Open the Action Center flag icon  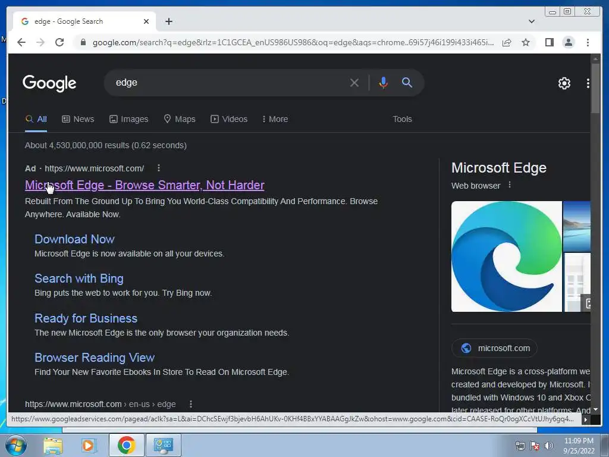coord(535,446)
